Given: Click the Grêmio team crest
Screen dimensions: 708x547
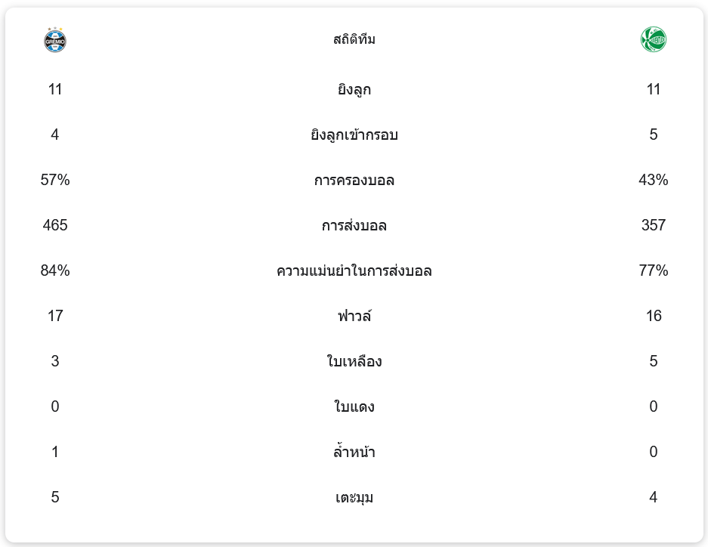Looking at the screenshot, I should pyautogui.click(x=55, y=40).
